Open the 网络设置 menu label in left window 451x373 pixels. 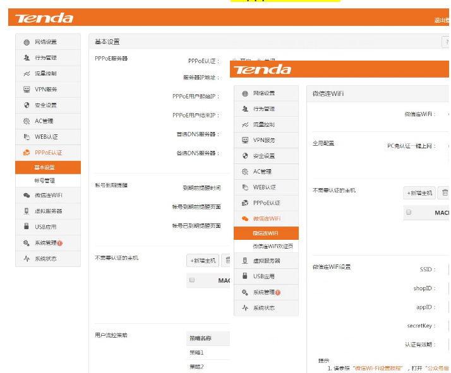click(x=45, y=42)
